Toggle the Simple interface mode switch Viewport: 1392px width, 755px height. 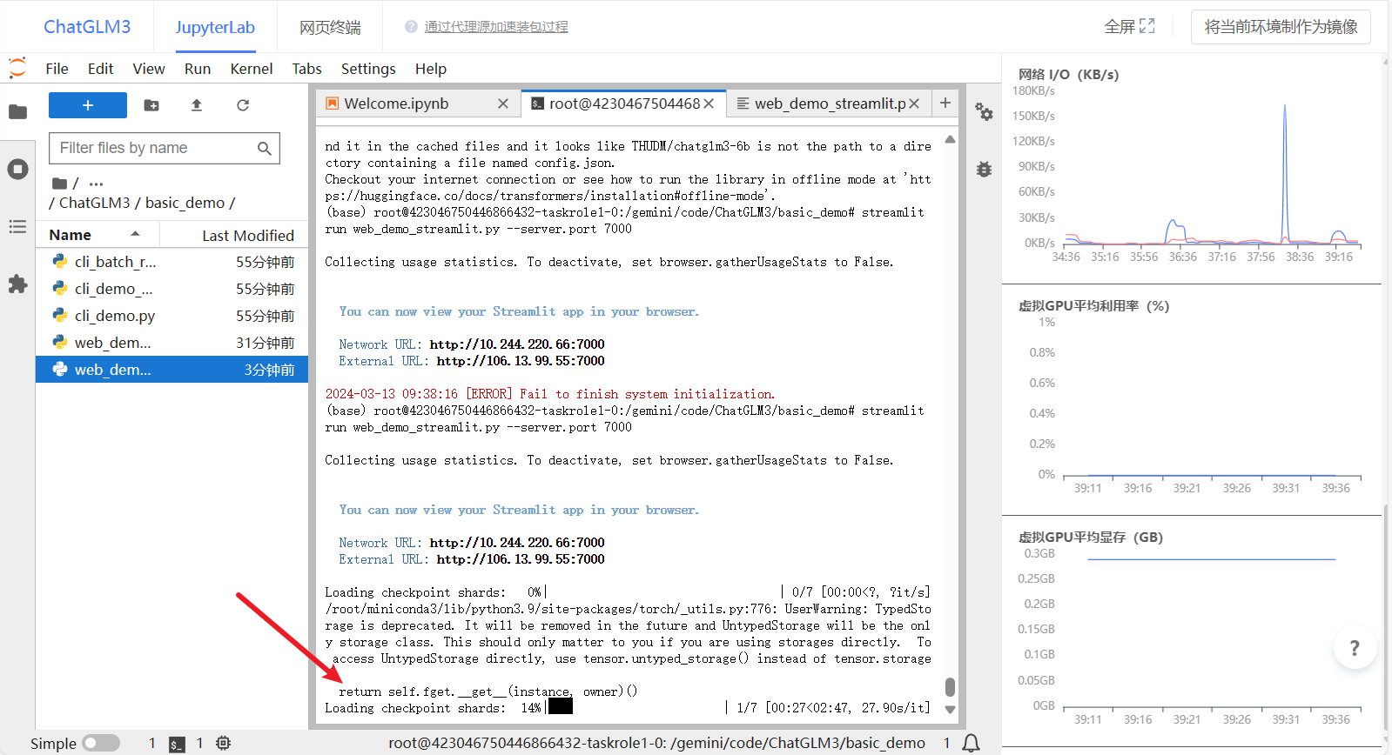point(101,743)
